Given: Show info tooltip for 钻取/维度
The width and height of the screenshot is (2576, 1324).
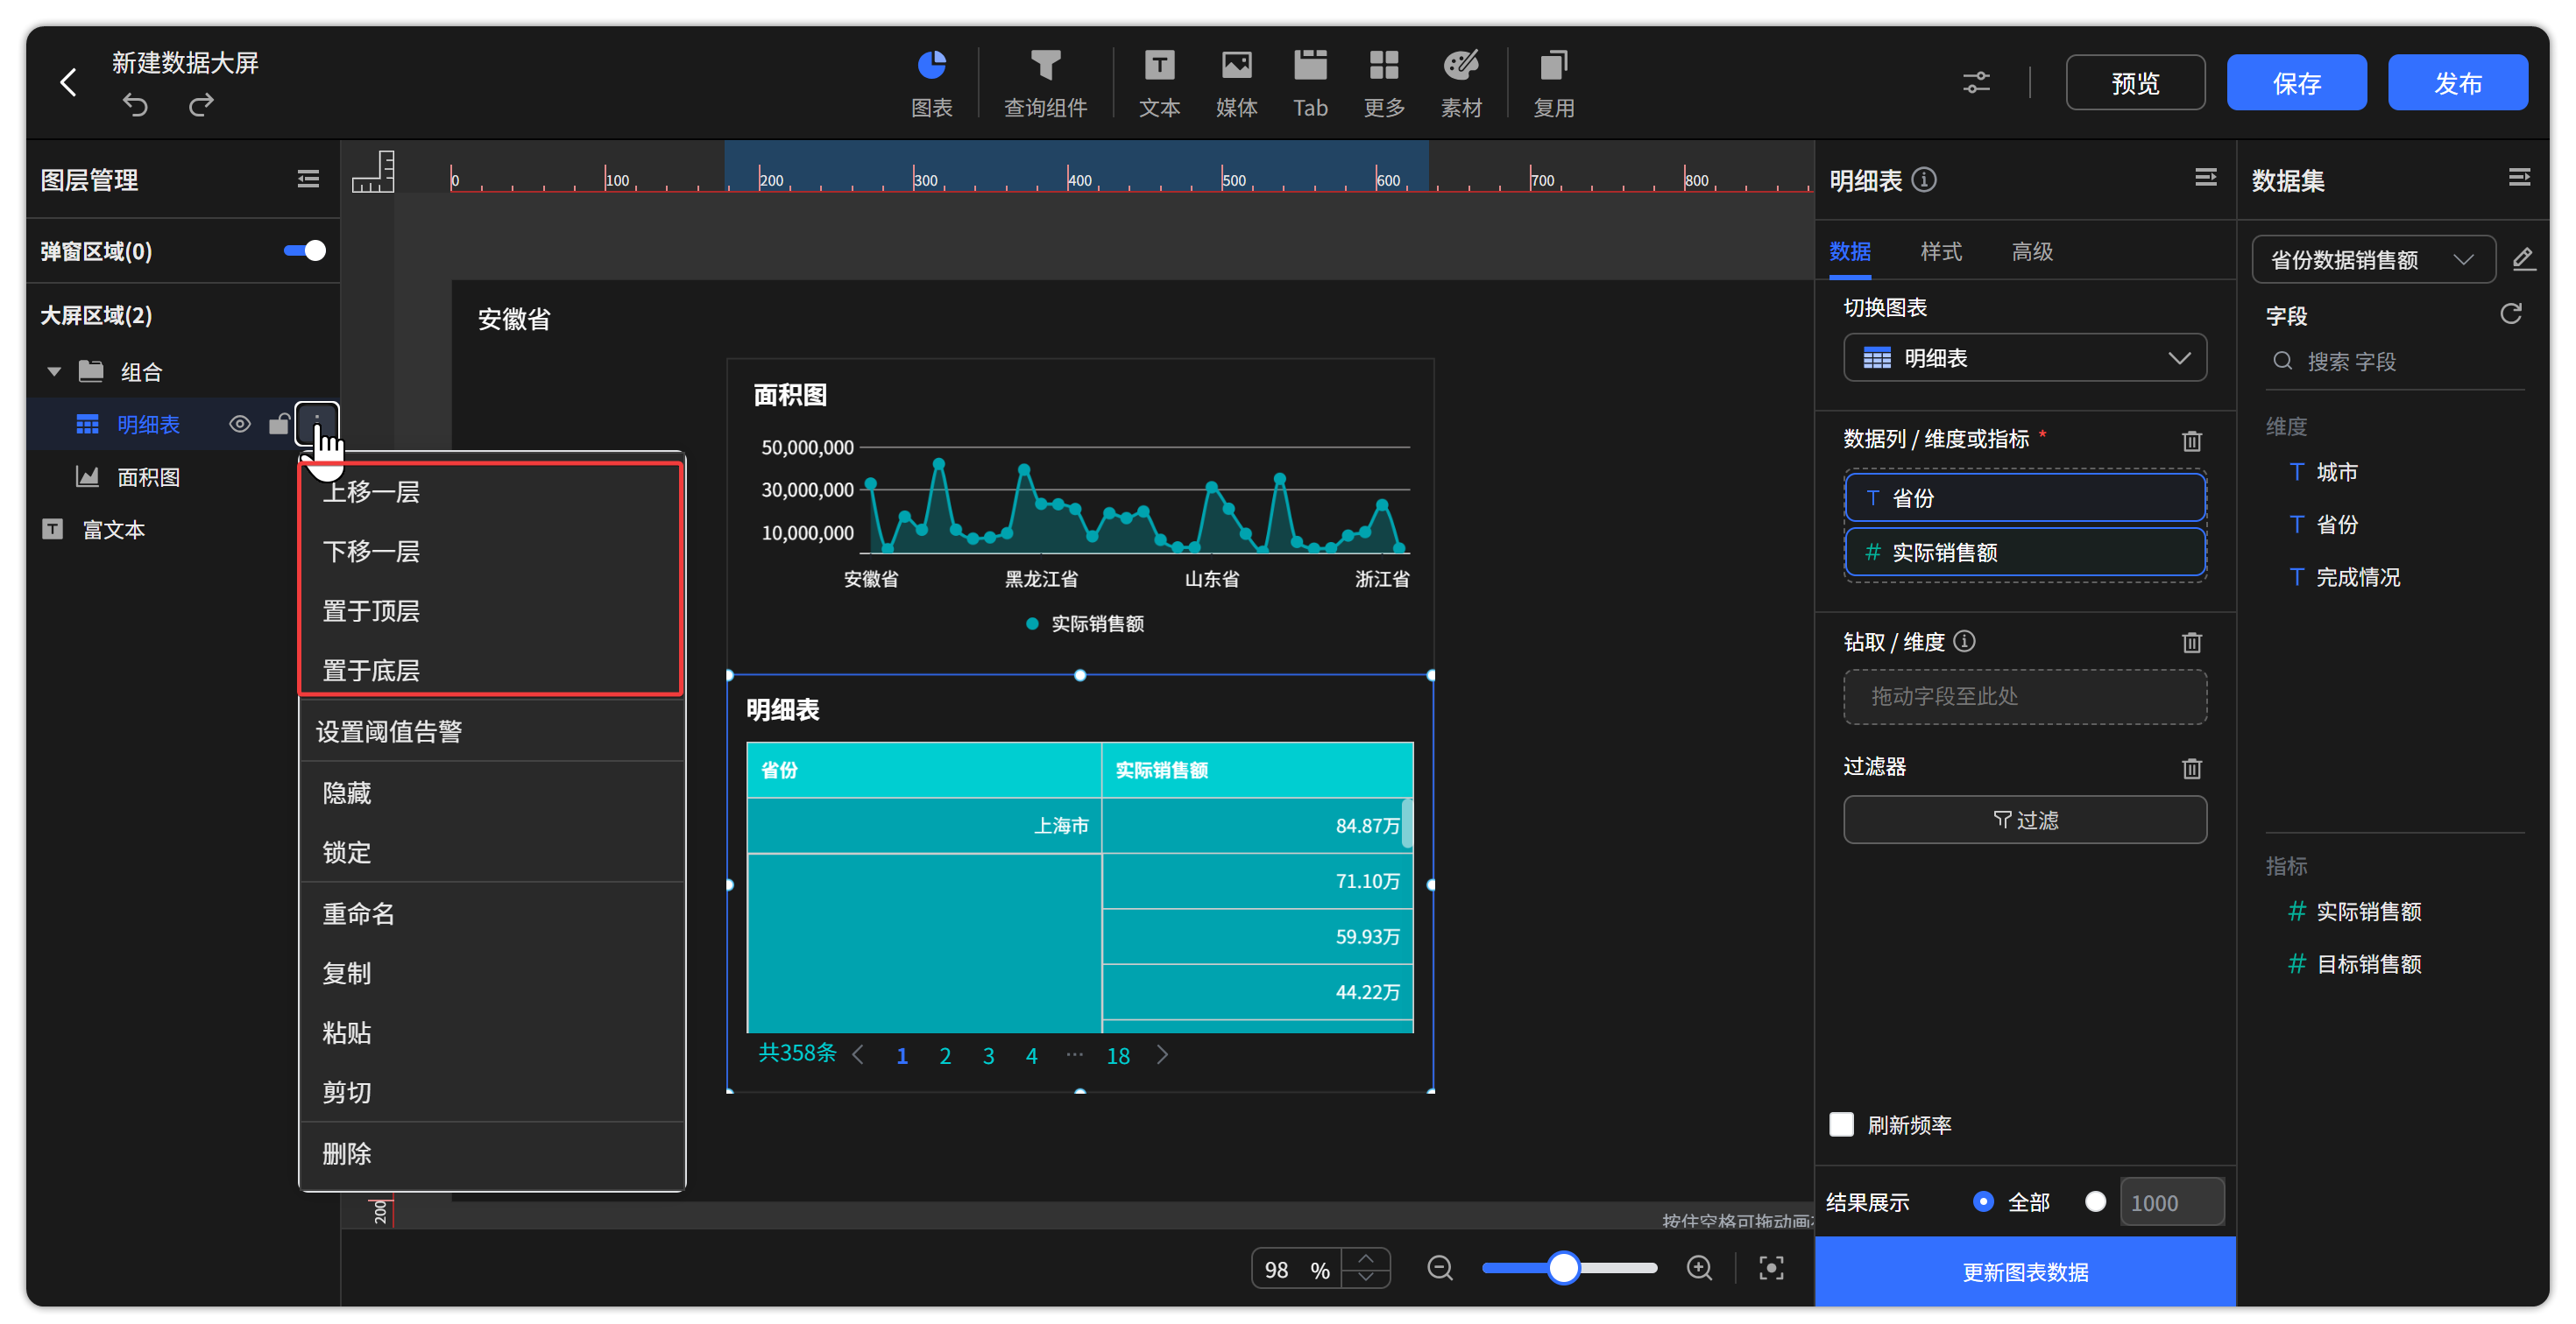Looking at the screenshot, I should (1964, 642).
